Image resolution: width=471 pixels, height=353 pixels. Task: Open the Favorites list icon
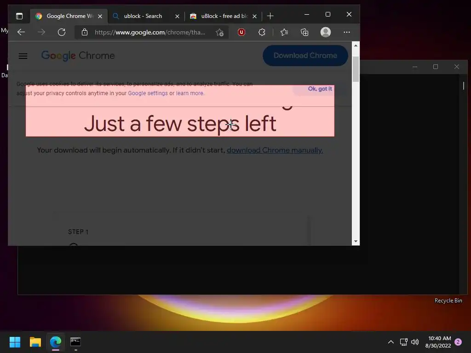284,32
